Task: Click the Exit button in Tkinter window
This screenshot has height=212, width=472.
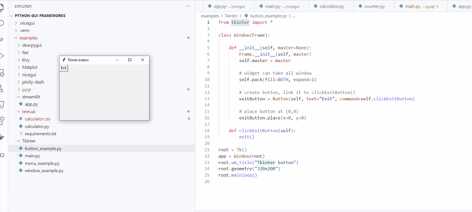Action: pyautogui.click(x=64, y=68)
